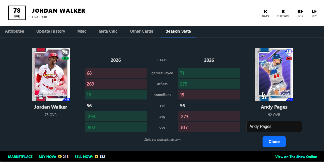Image resolution: width=324 pixels, height=162 pixels.
Task: Click the Sell Now stubs coin icon
Action: [96, 157]
